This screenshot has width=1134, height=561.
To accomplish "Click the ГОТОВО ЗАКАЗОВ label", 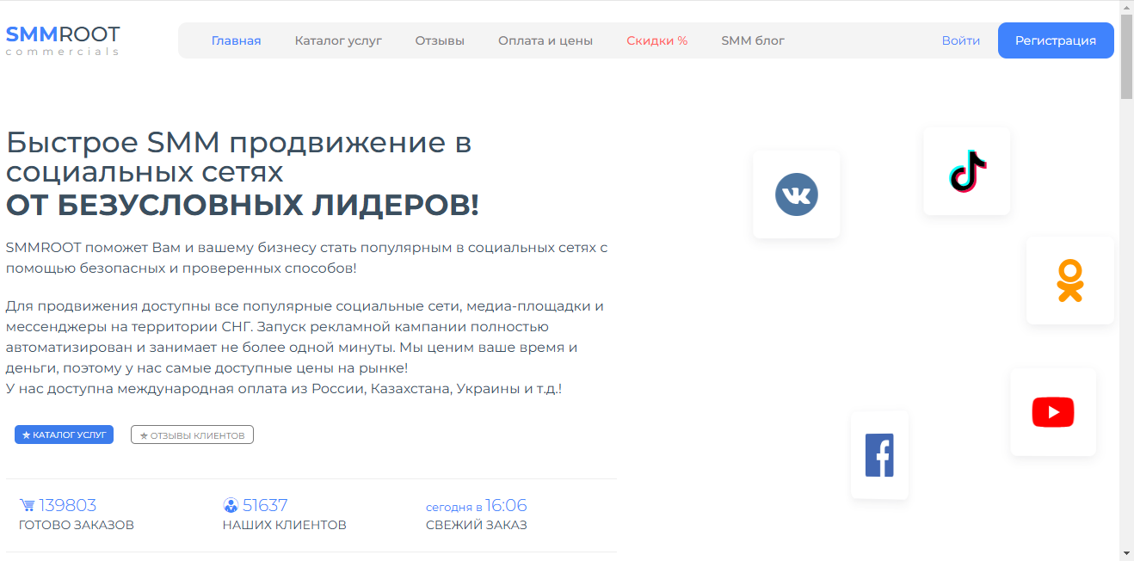I will coord(77,525).
